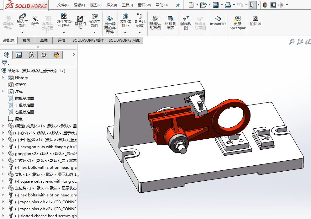Click Smart Fasteners (智能扣件) tool

point(80,23)
